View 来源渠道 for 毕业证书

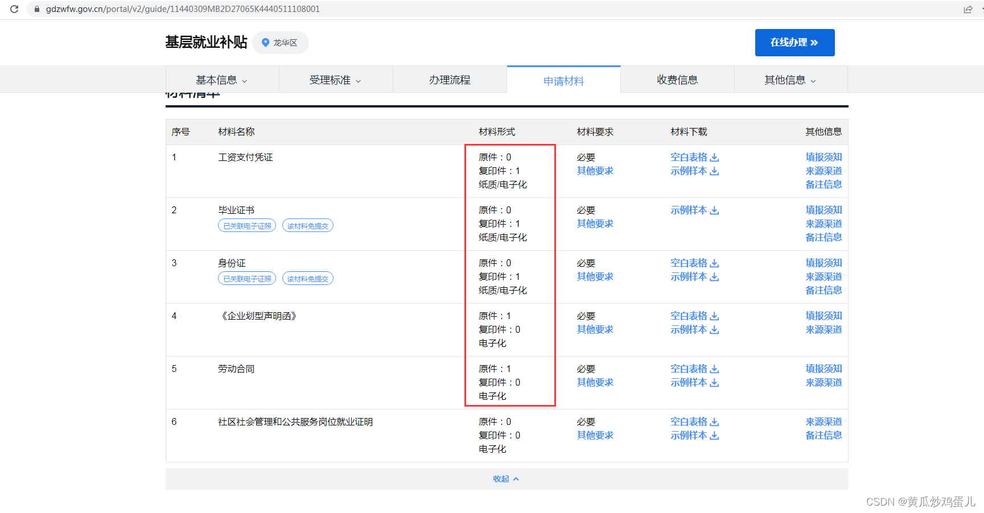[824, 224]
